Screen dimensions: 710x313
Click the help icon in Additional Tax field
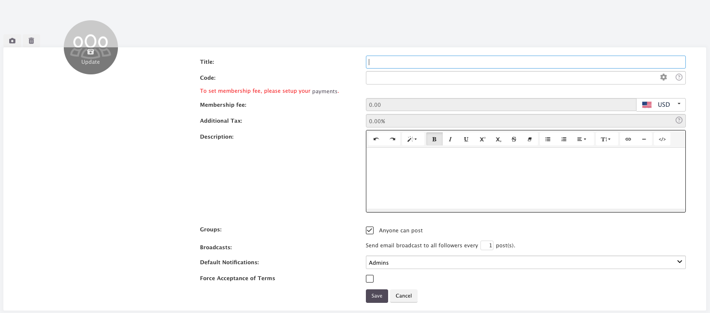679,120
